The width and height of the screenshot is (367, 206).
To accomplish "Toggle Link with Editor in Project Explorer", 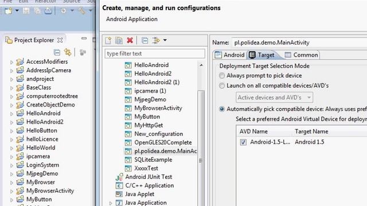I will pyautogui.click(x=68, y=52).
